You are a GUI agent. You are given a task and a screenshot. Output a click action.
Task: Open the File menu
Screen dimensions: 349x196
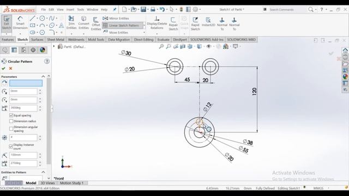(x=44, y=10)
